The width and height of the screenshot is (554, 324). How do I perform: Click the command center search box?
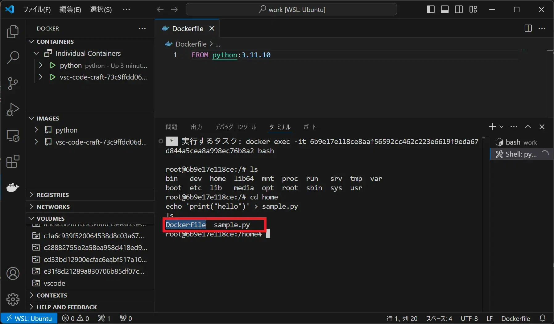point(291,10)
